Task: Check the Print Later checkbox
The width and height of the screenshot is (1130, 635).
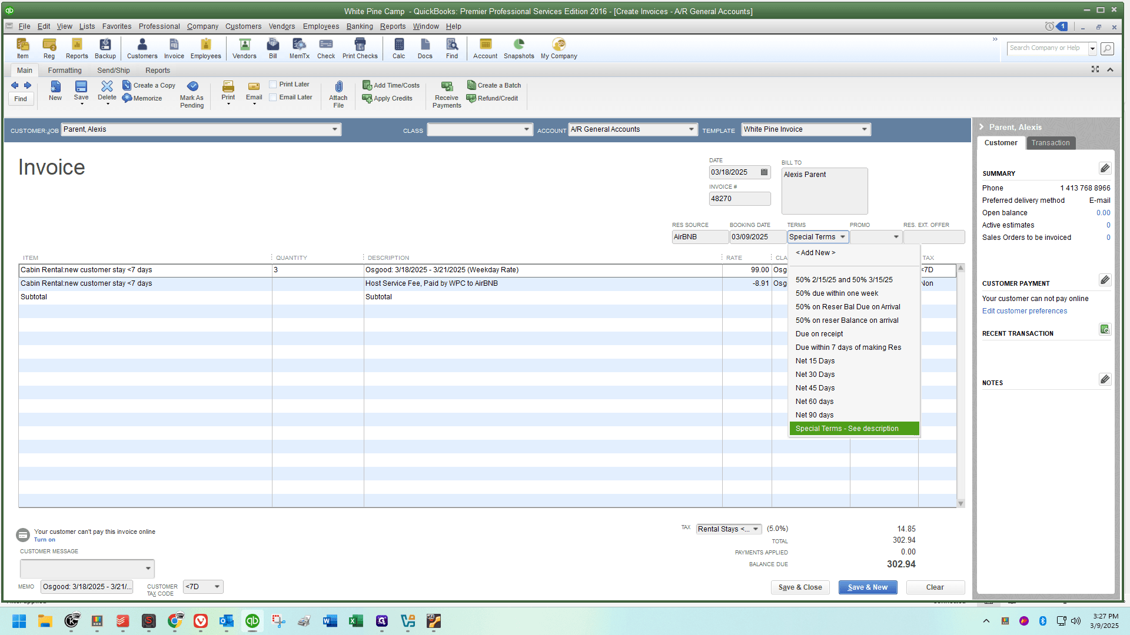Action: [273, 85]
